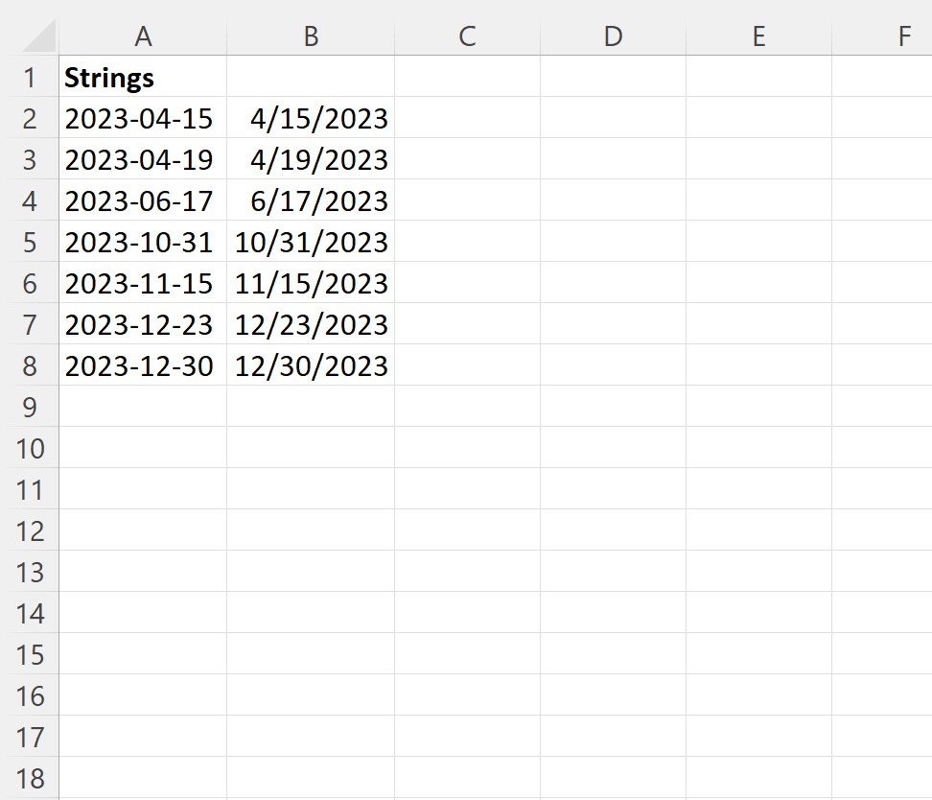Click the column C header
Image resolution: width=932 pixels, height=800 pixels.
(x=467, y=36)
